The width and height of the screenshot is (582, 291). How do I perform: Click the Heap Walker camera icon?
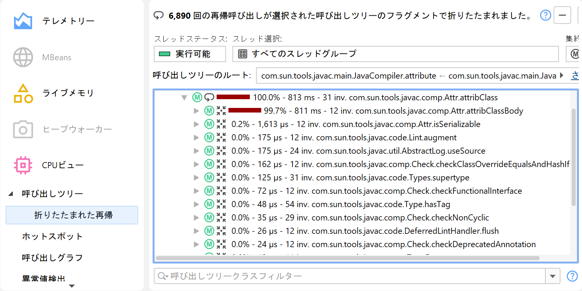pyautogui.click(x=23, y=130)
